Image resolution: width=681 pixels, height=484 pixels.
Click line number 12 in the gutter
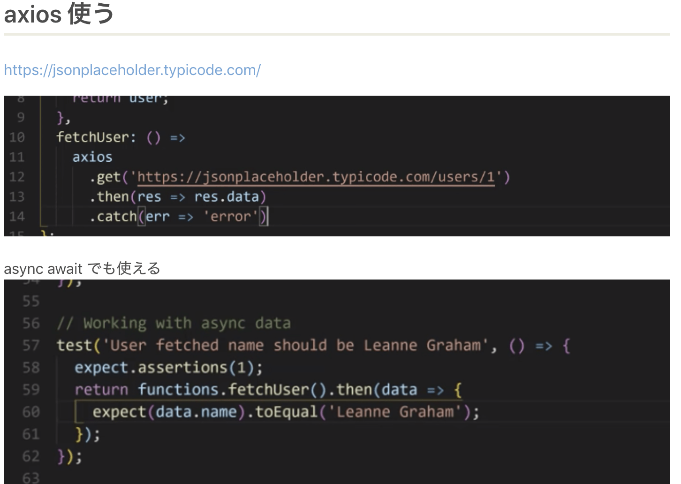pos(17,177)
